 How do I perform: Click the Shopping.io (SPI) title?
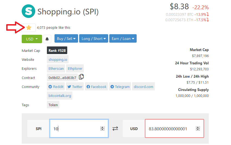coord(68,12)
